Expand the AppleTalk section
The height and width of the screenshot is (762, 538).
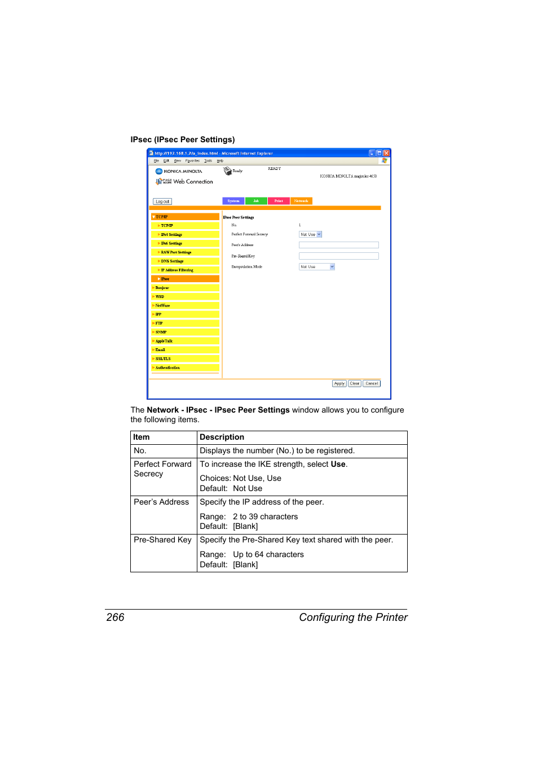[185, 341]
